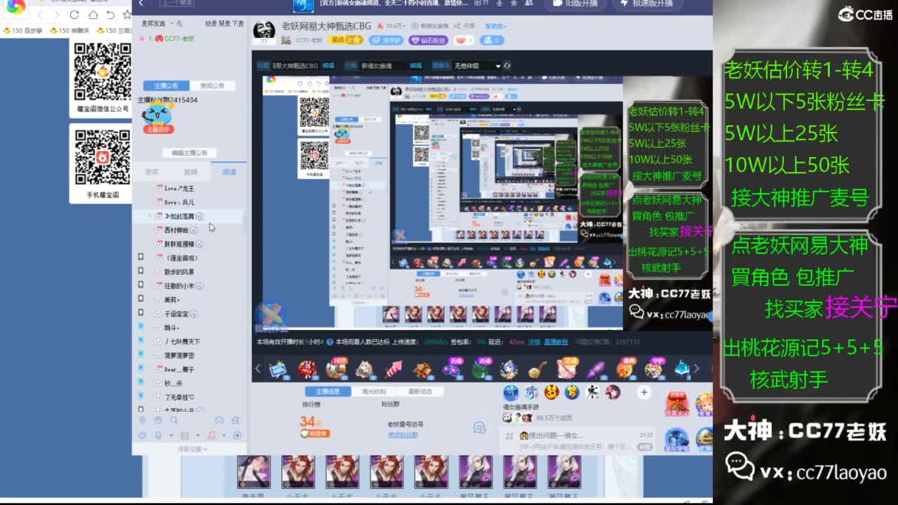Open the chat bubble icon in the info panel
Viewport: 898px width, 505px height.
tap(480, 428)
